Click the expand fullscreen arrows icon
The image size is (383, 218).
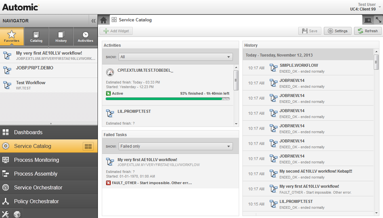point(378,20)
